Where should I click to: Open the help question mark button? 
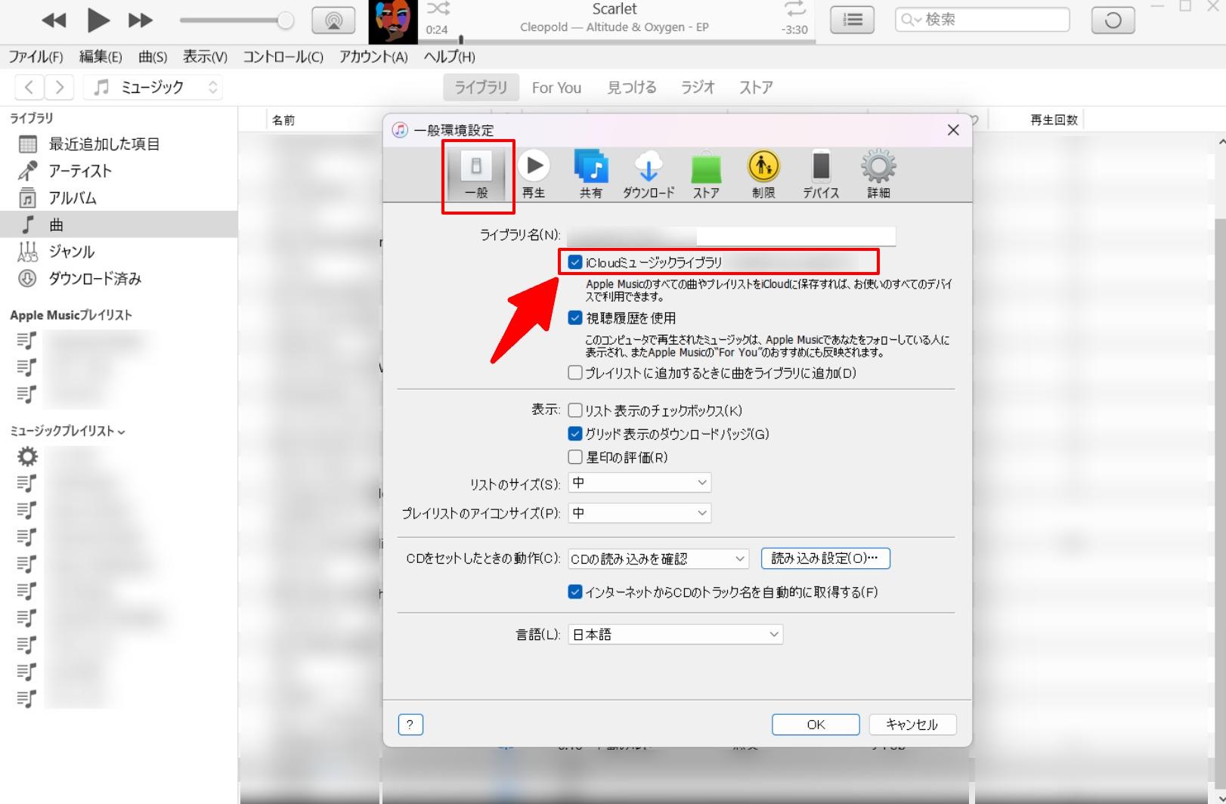[410, 725]
